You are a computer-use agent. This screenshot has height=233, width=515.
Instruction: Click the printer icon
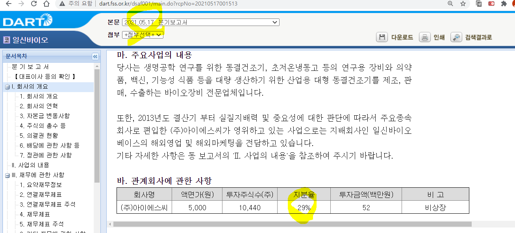[x=424, y=37]
